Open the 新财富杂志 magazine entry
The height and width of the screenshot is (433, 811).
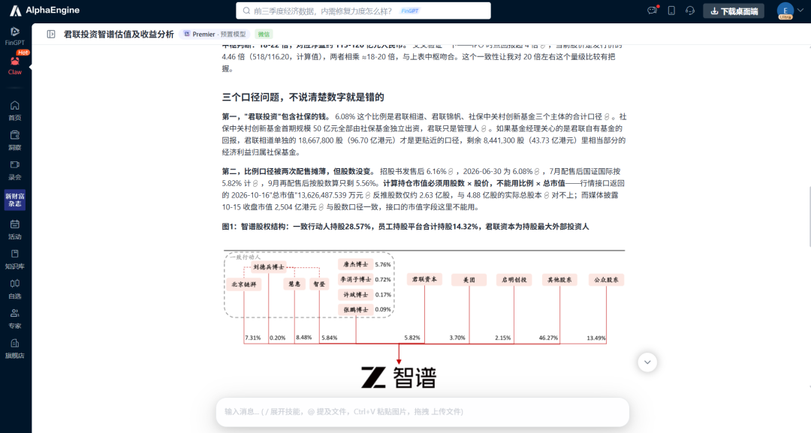[x=14, y=200]
